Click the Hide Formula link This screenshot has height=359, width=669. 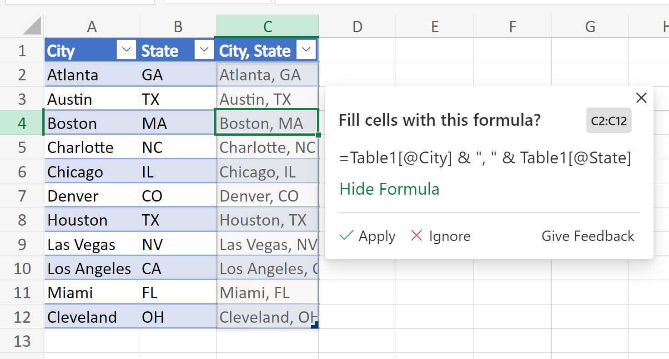point(389,189)
